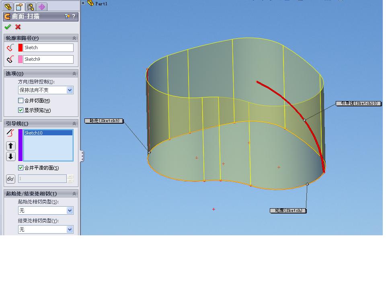Expand the Part1 flyout tree node

pyautogui.click(x=83, y=3)
